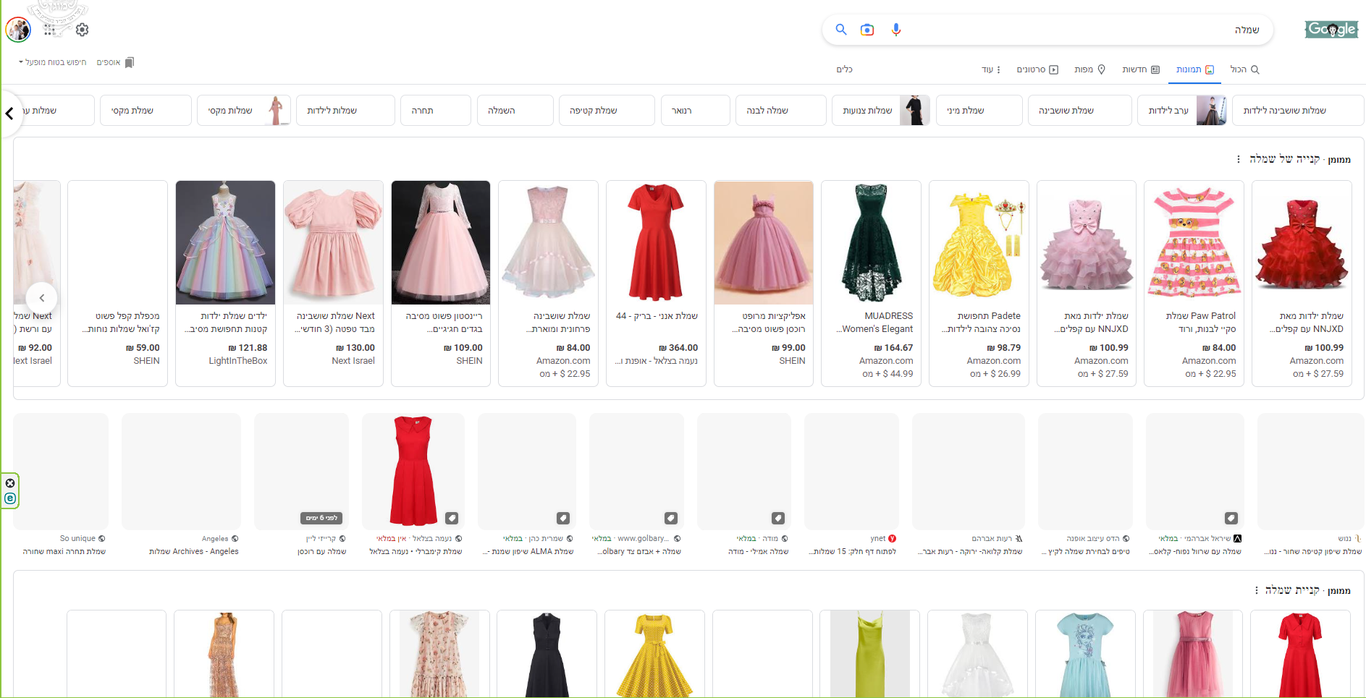Start voice search with the microphone
Screen dimensions: 1366x698
[x=896, y=30]
